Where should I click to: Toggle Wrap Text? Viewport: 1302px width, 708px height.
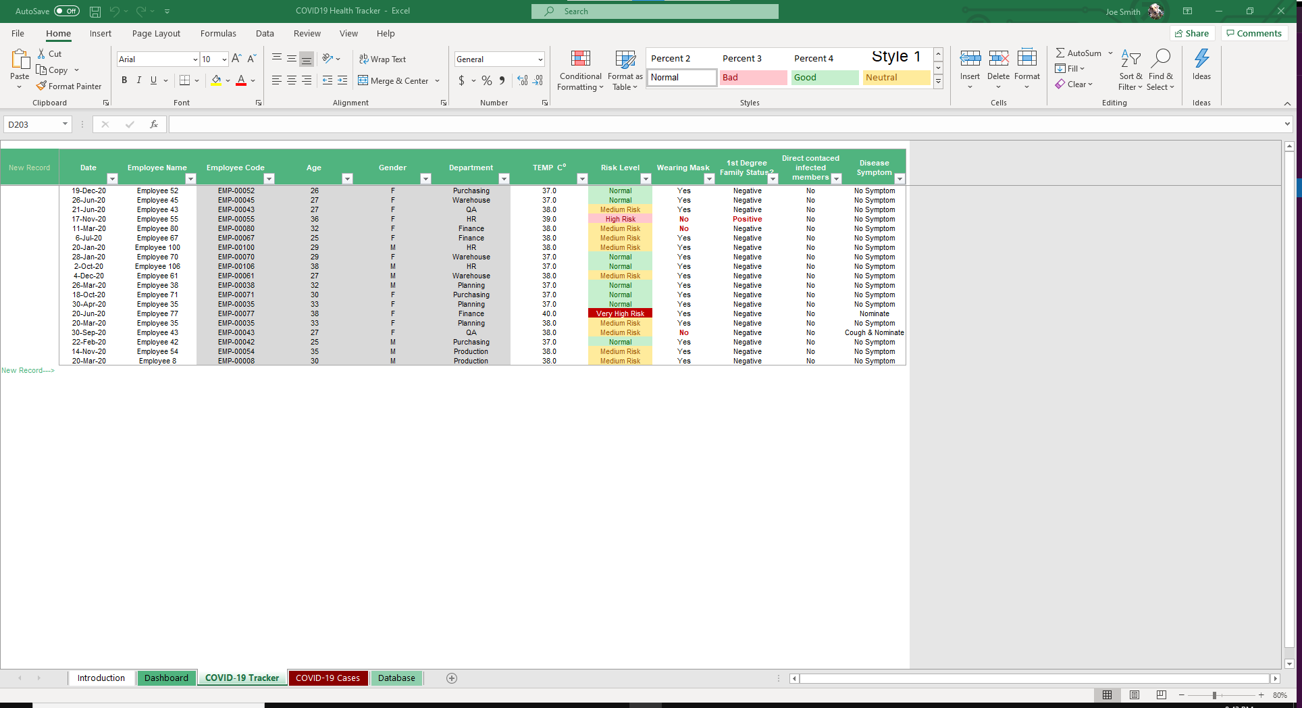[x=382, y=59]
